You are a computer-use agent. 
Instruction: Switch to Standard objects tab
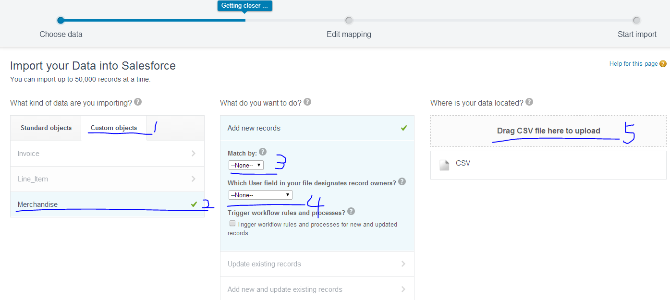point(46,128)
